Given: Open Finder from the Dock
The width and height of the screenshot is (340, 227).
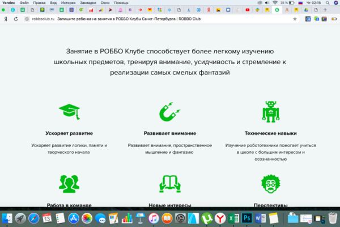Looking at the screenshot, I should click(7, 218).
